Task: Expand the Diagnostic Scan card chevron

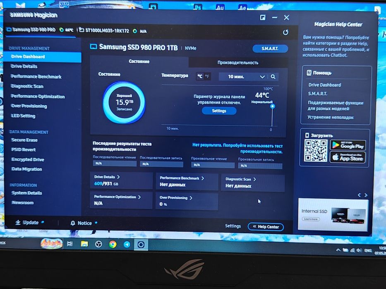Action: pos(254,180)
